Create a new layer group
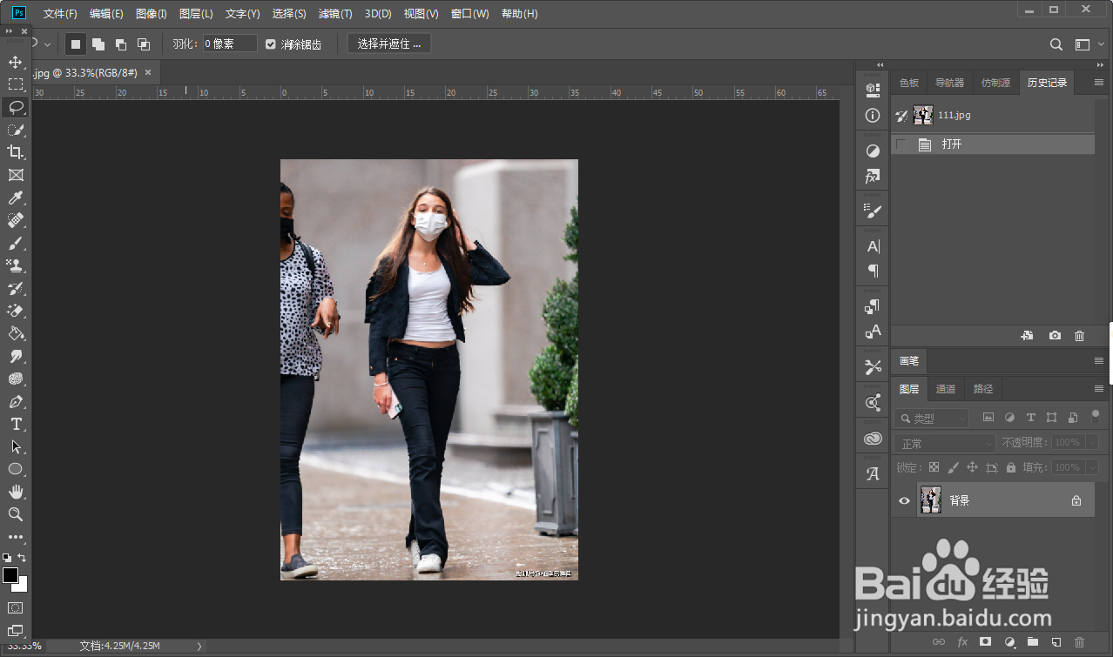 click(x=1032, y=642)
